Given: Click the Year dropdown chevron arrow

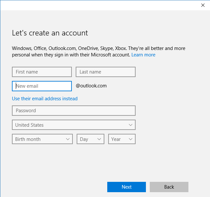Looking at the screenshot, I should (130, 139).
